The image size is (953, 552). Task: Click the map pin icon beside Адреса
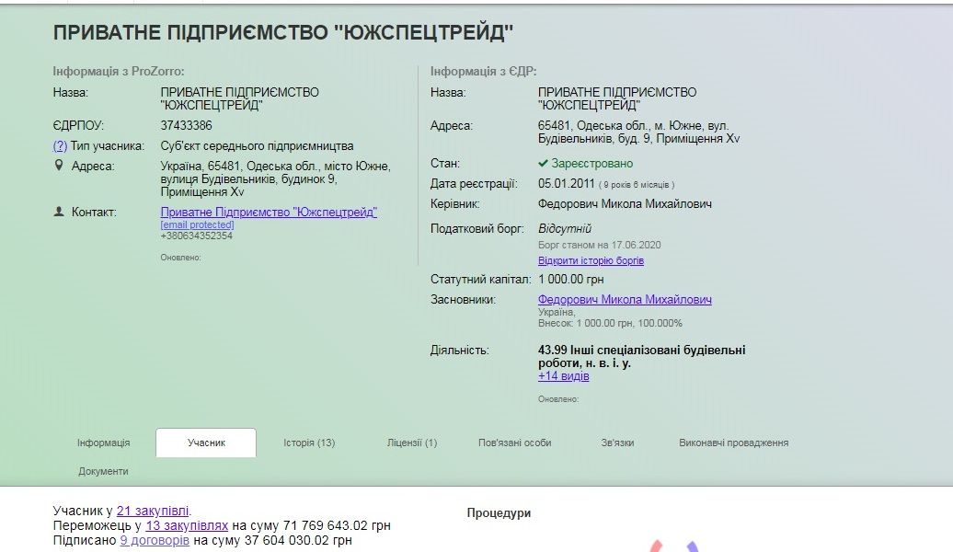[59, 166]
